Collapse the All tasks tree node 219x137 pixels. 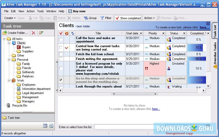coord(4,39)
